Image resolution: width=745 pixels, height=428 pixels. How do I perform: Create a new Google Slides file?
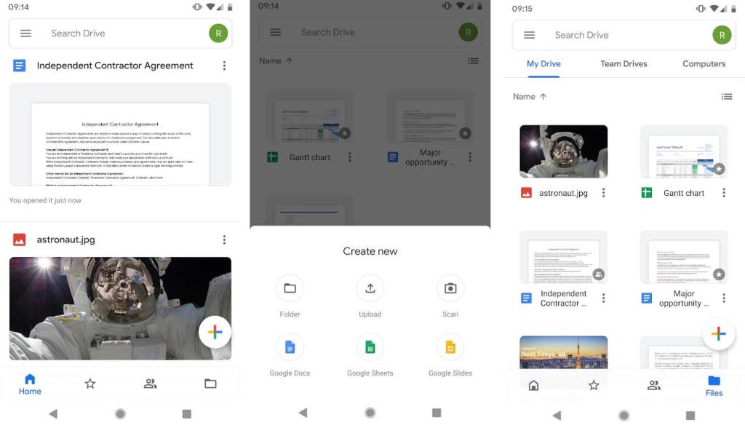tap(450, 347)
